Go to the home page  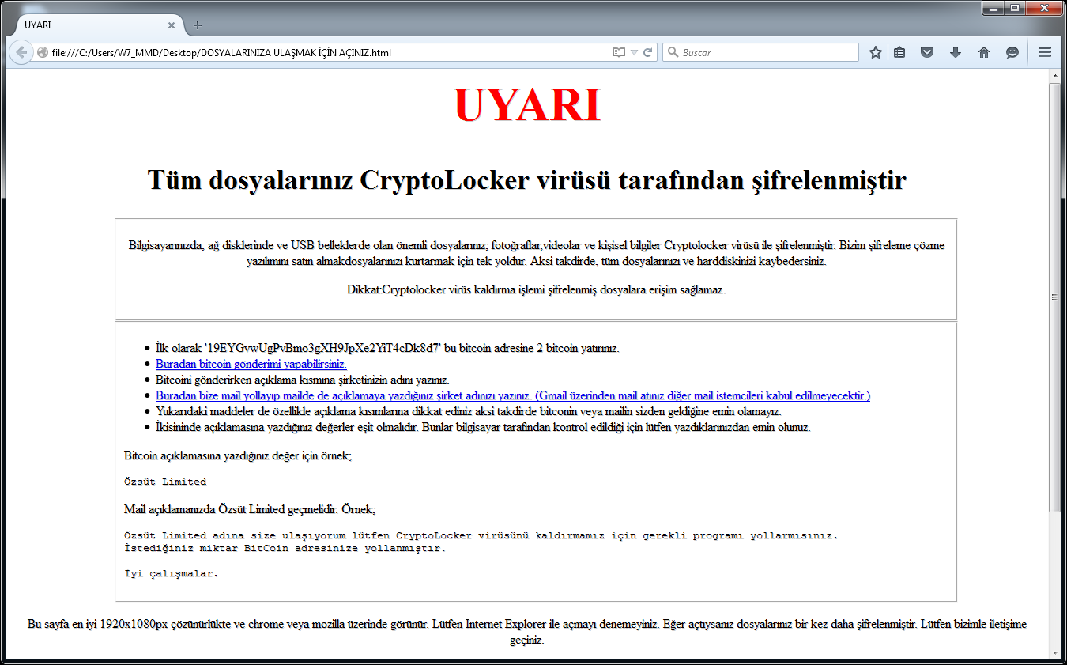click(x=984, y=52)
